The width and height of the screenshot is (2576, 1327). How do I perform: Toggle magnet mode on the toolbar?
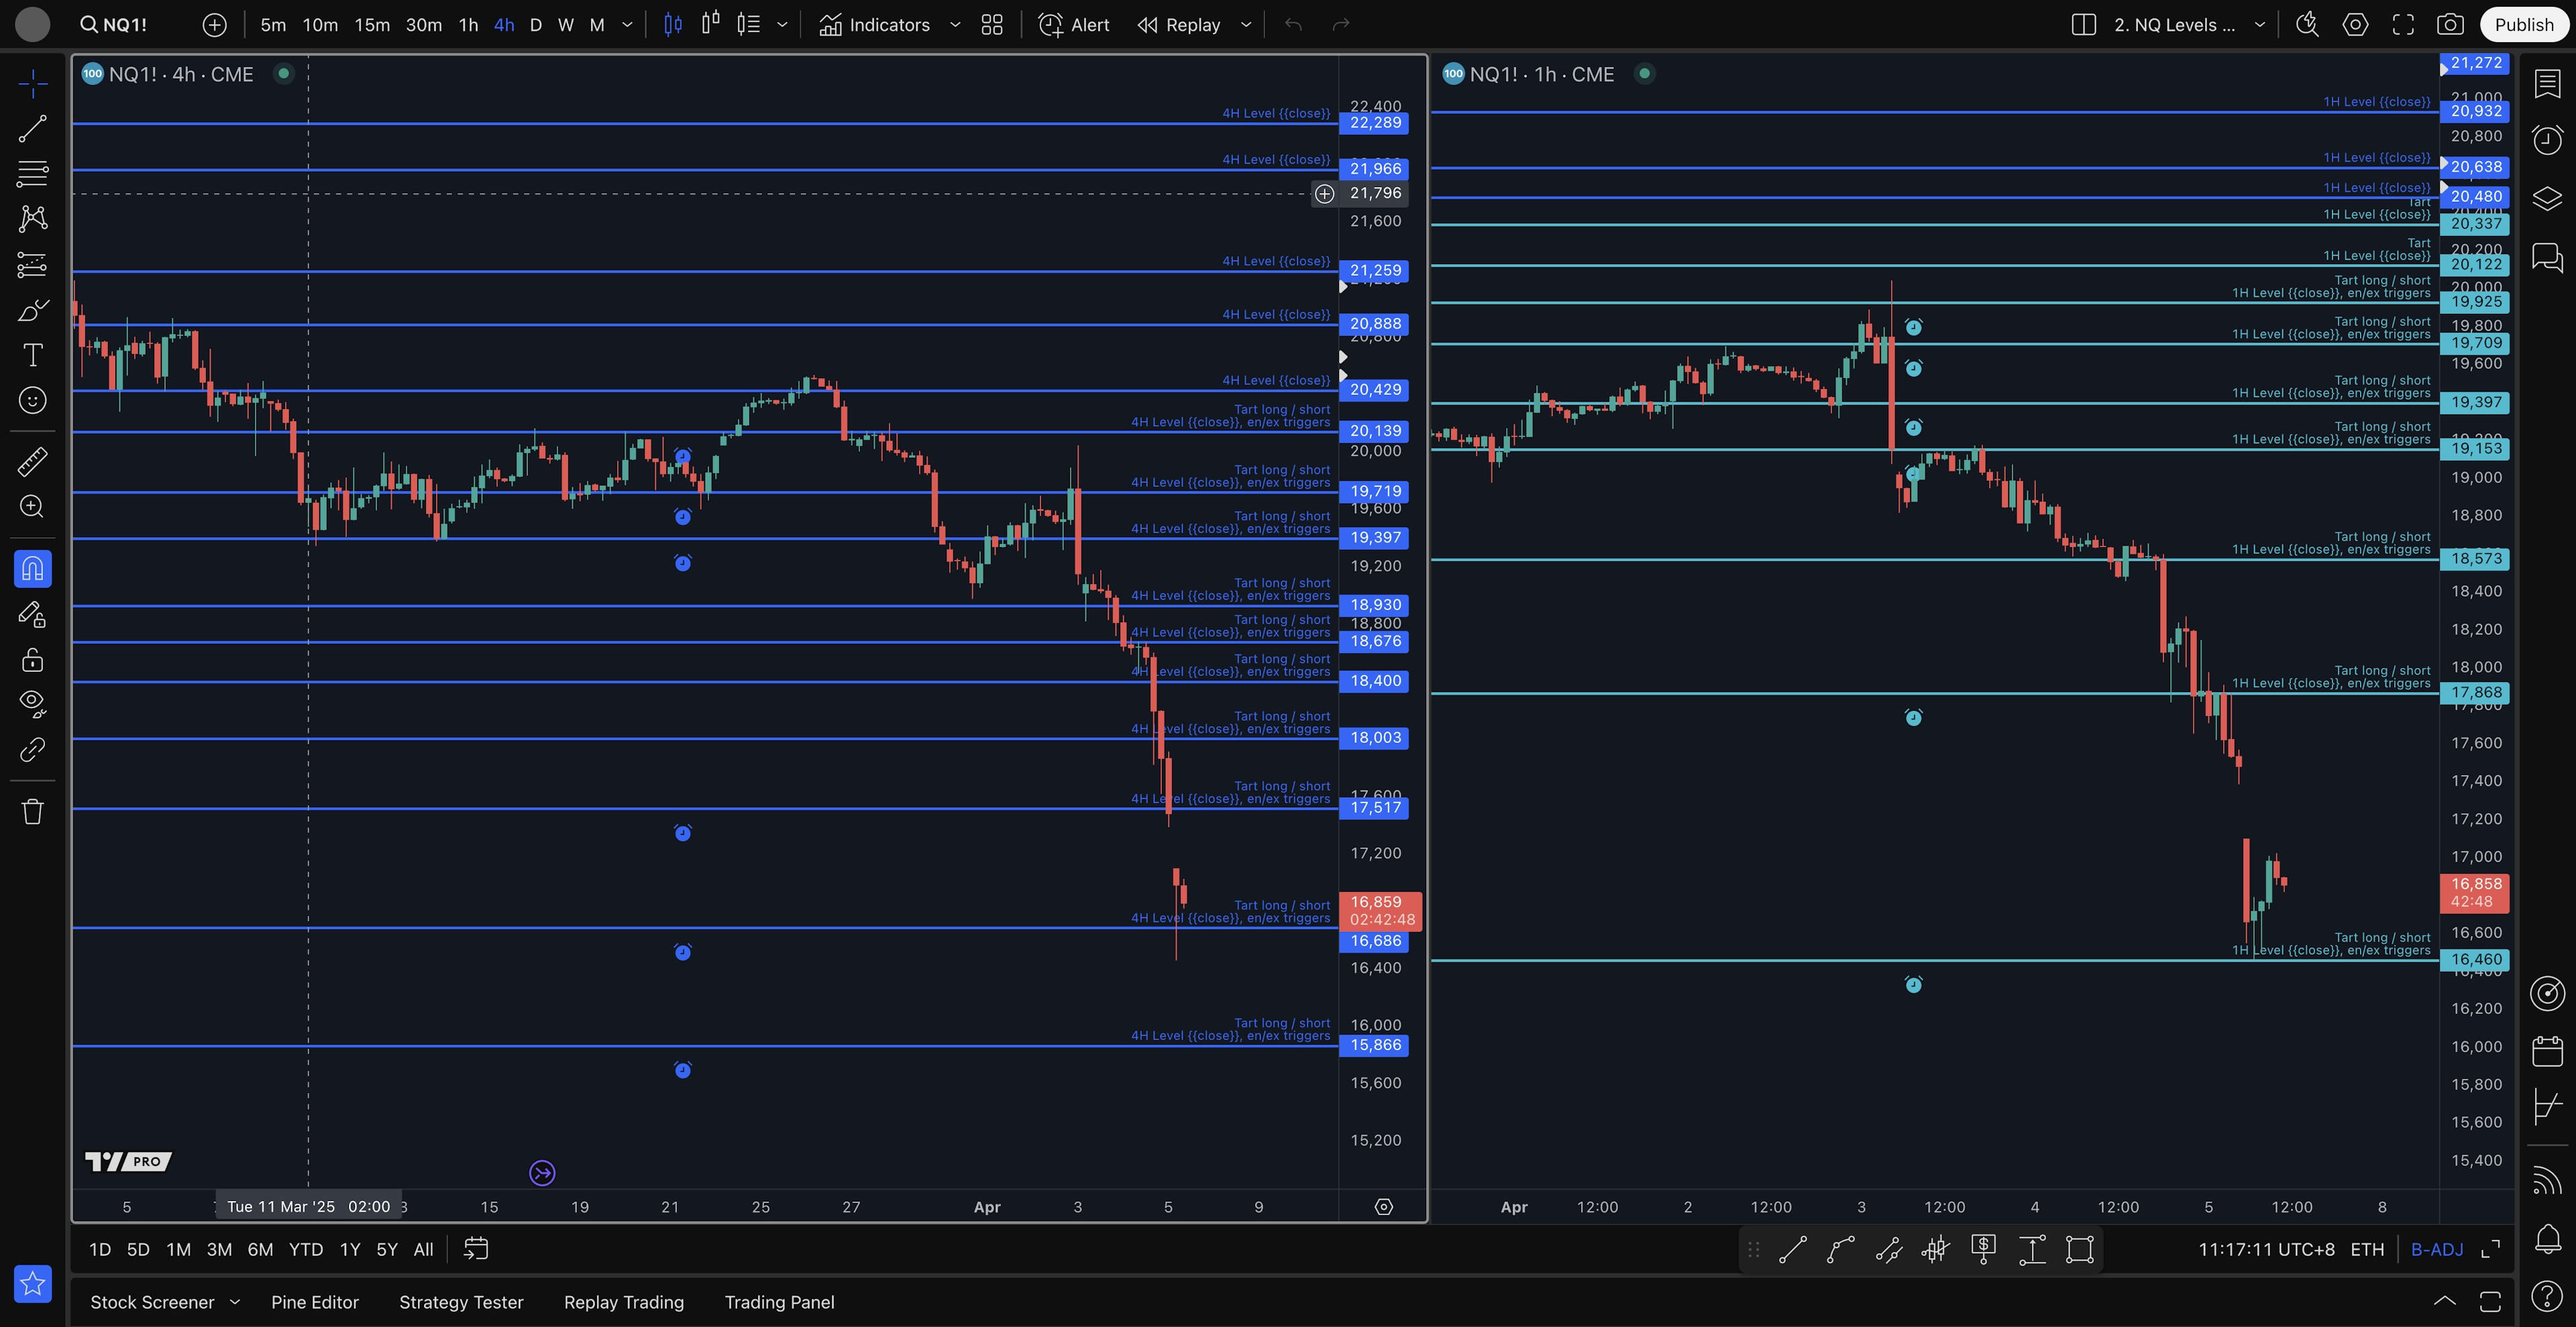tap(32, 569)
